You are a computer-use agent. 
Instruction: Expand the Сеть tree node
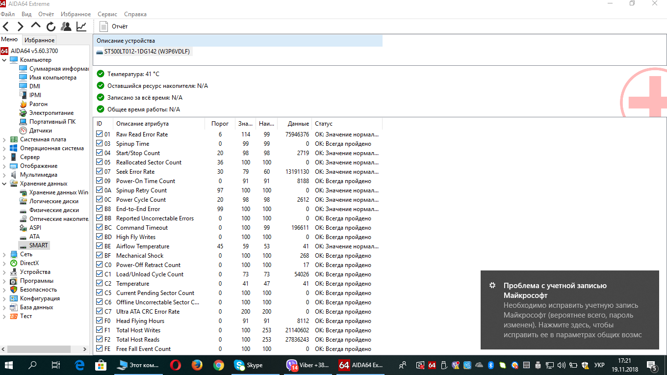tap(4, 254)
